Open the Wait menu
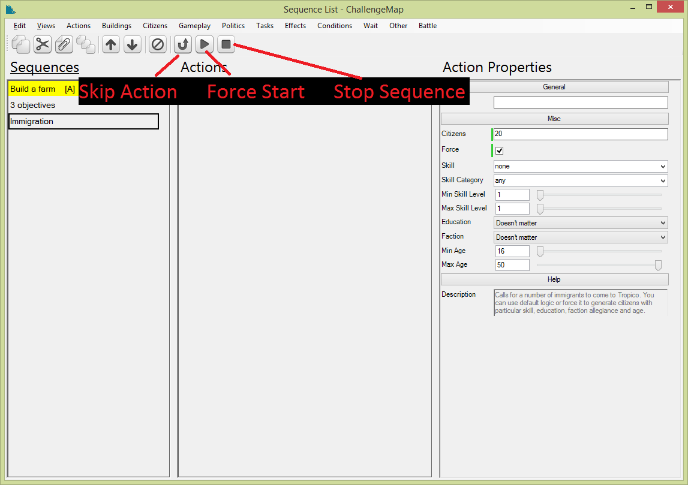The width and height of the screenshot is (688, 485). pyautogui.click(x=371, y=25)
